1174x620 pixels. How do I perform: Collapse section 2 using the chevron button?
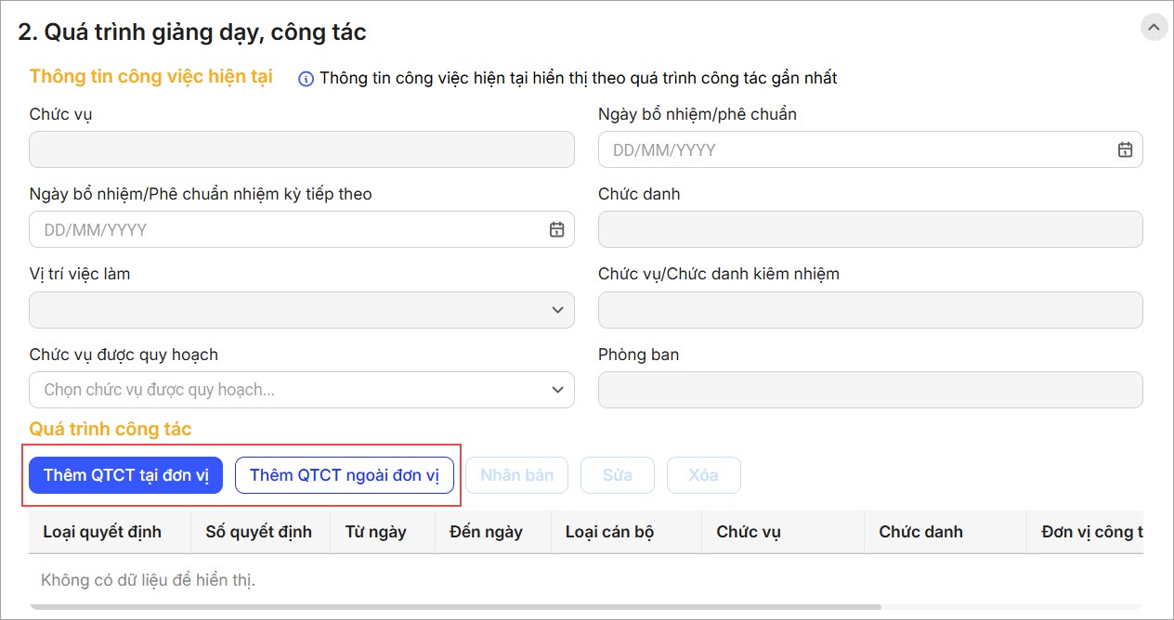click(1154, 28)
